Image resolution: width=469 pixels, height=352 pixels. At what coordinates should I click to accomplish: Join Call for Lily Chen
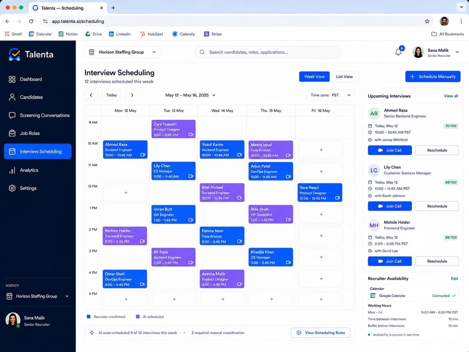(390, 206)
